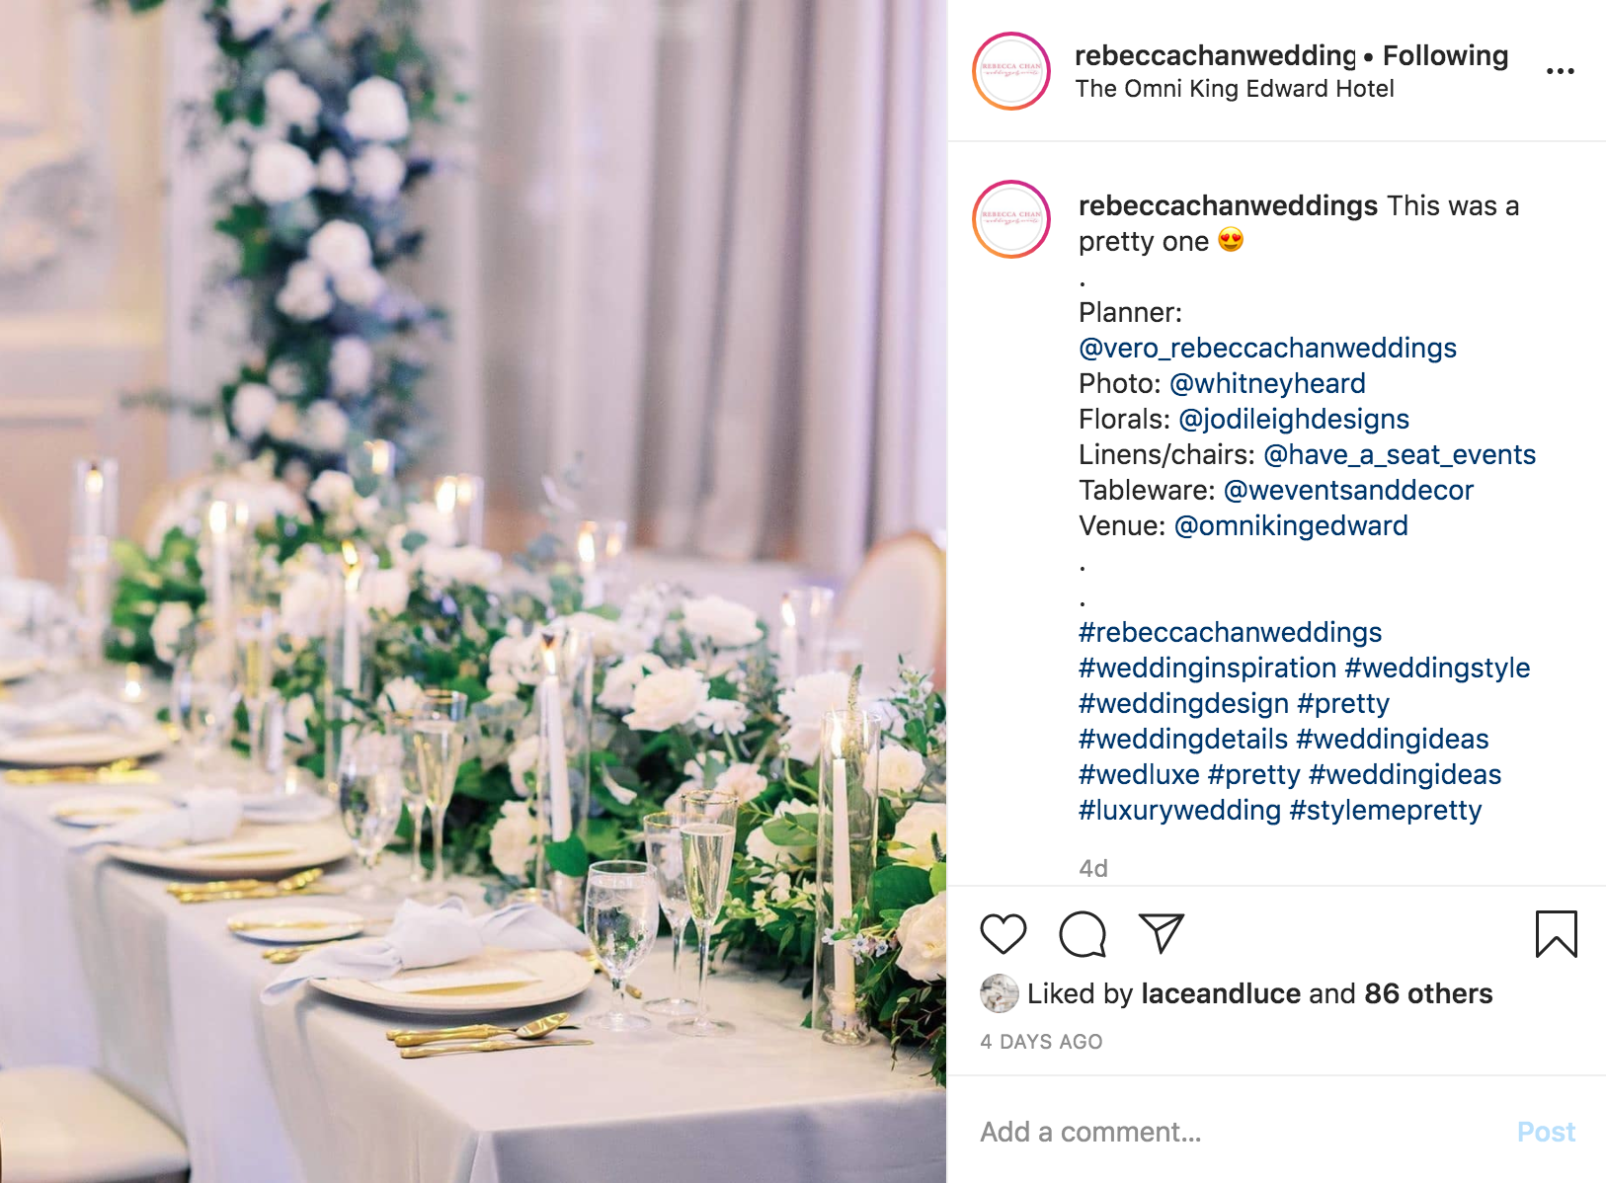
Task: Like the post with the heart icon
Action: tap(1003, 934)
